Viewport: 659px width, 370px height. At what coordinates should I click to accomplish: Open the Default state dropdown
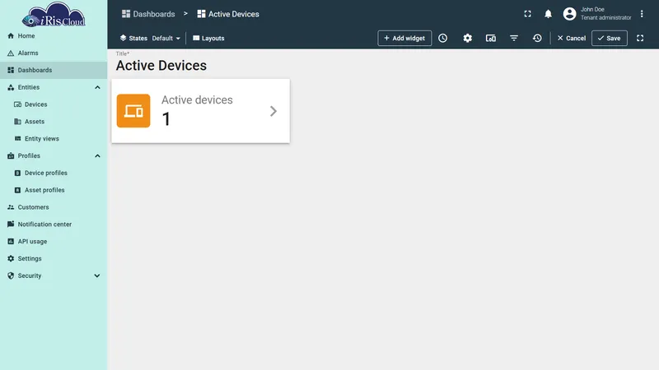(x=166, y=38)
